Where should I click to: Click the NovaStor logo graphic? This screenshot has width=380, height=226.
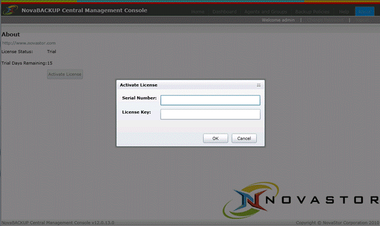[301, 200]
